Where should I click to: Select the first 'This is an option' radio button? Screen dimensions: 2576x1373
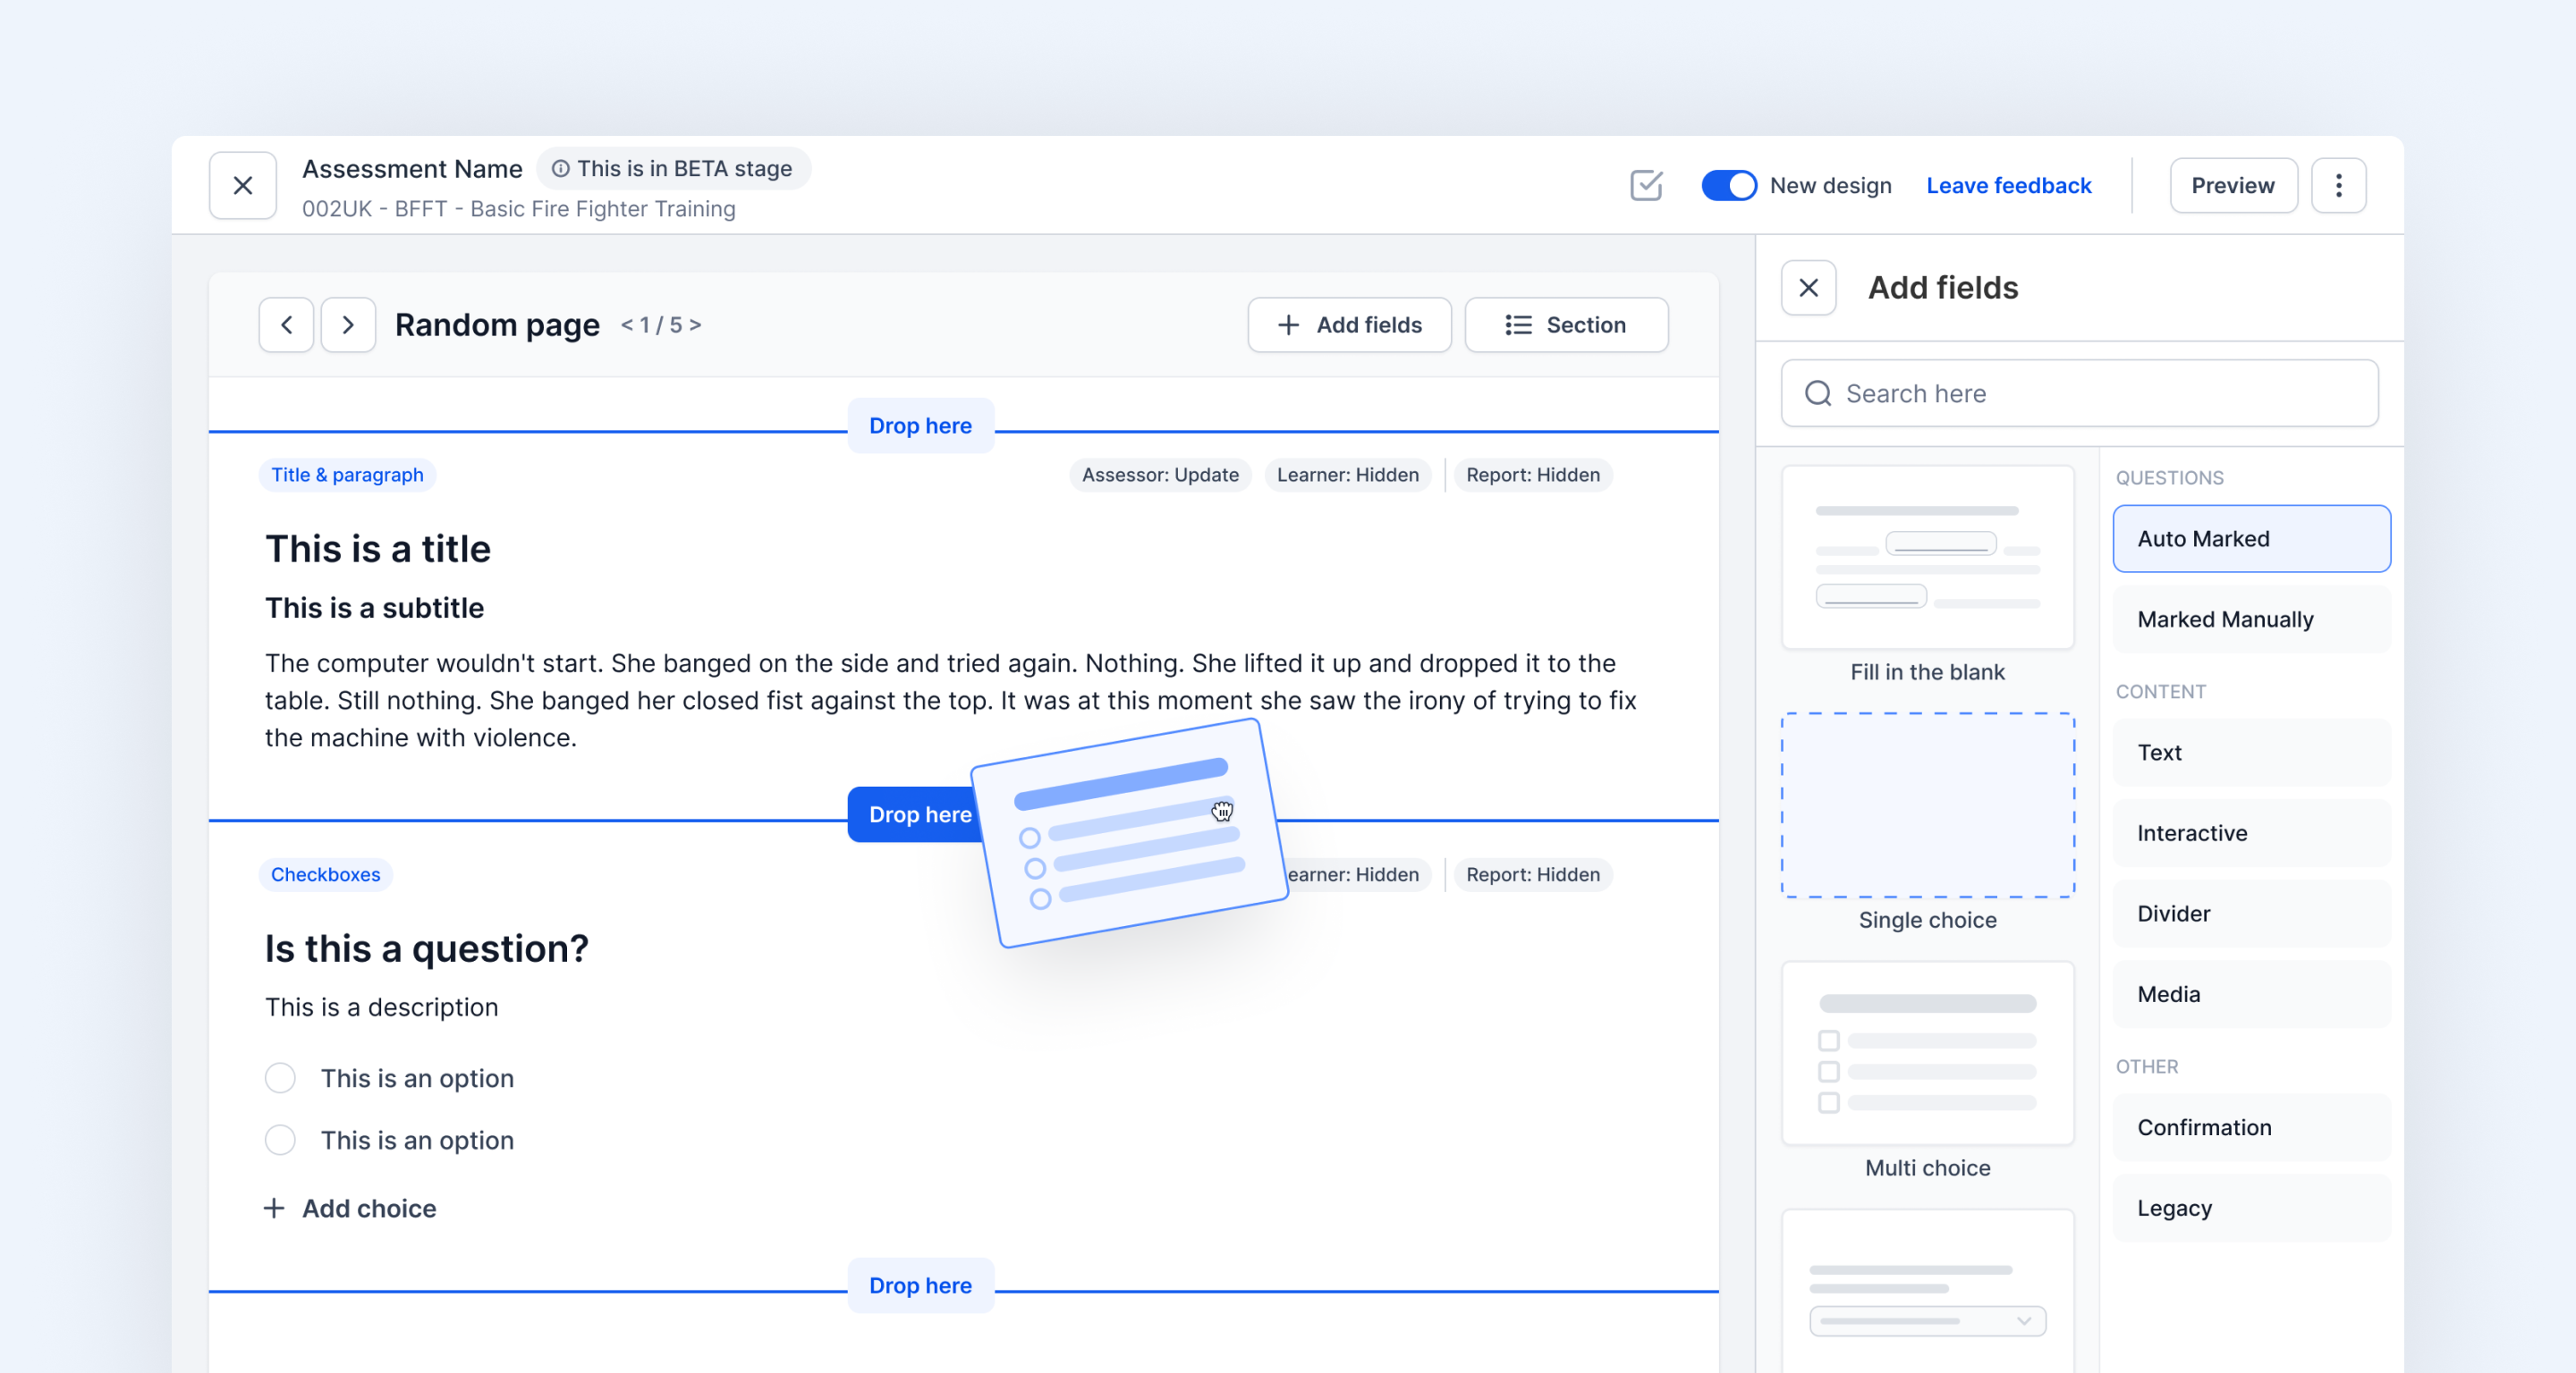[x=280, y=1078]
